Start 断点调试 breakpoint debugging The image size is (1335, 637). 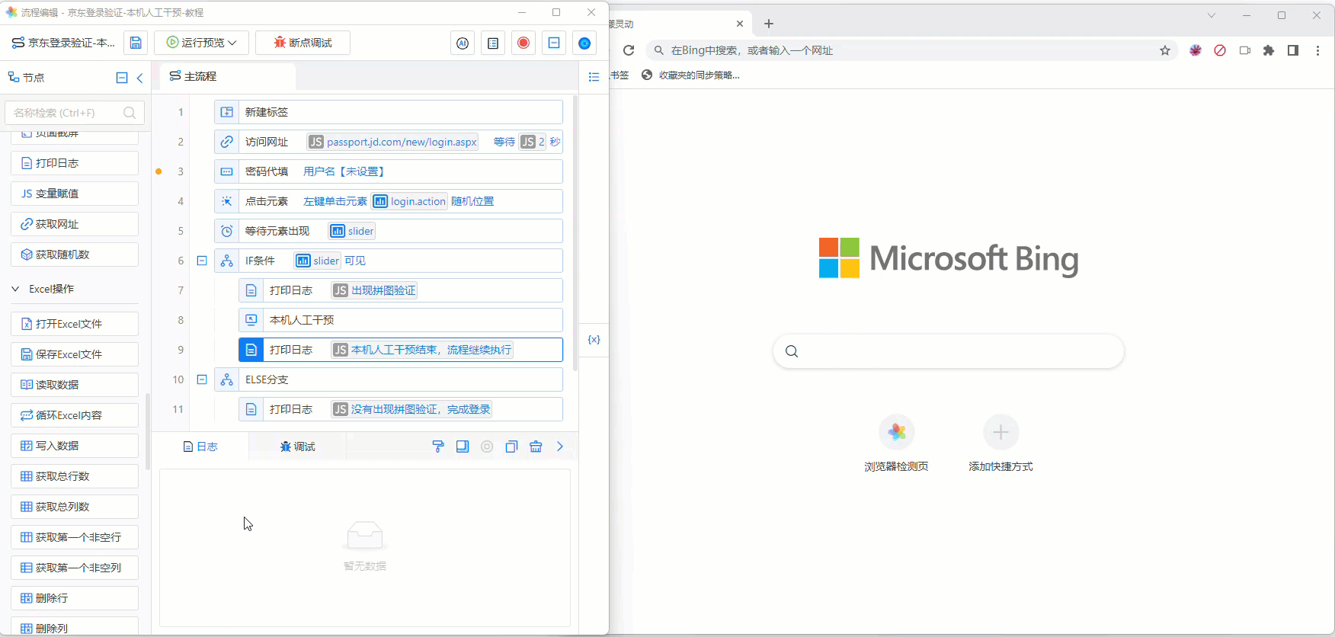pyautogui.click(x=303, y=43)
